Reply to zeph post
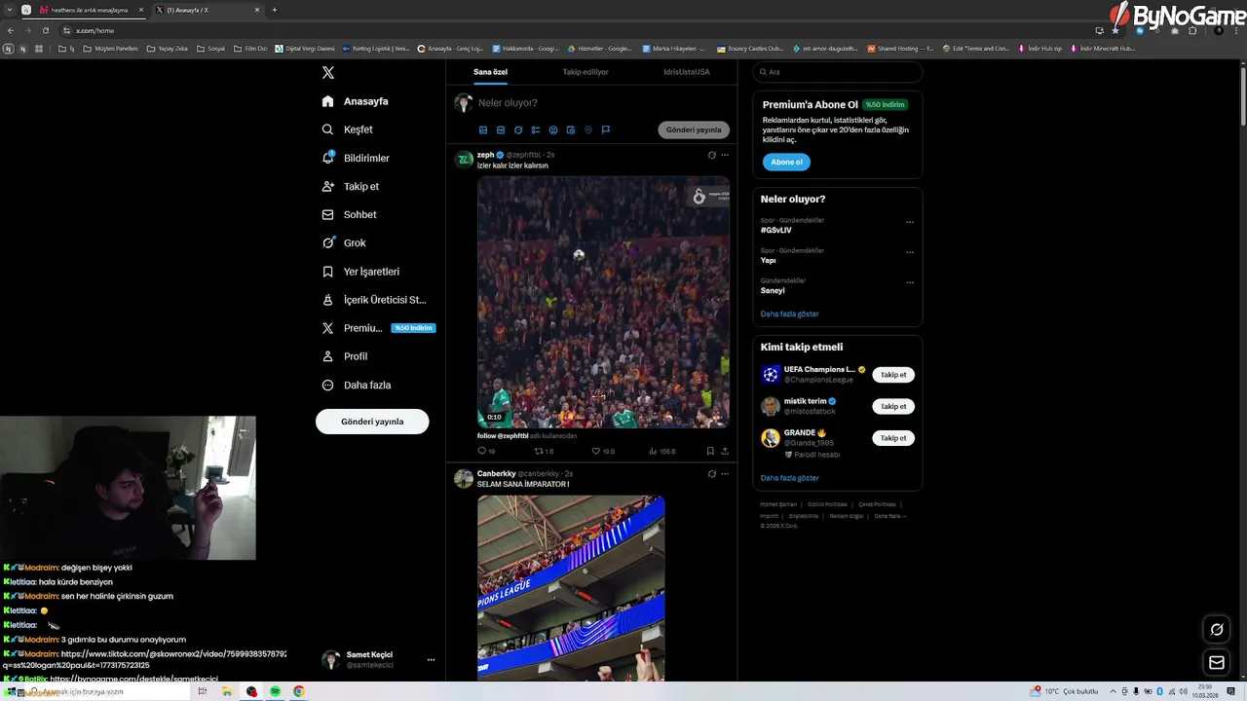Image resolution: width=1247 pixels, height=701 pixels. 486,451
